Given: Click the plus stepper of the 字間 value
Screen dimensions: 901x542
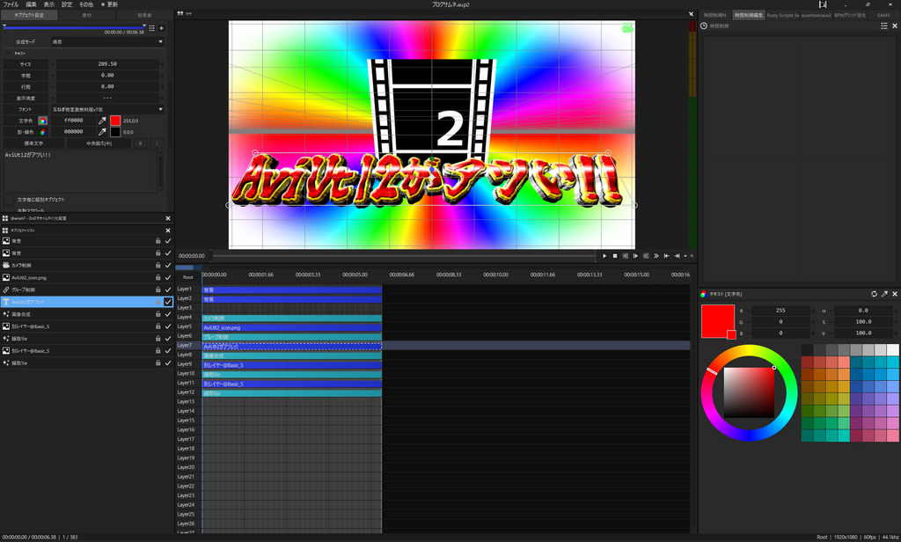Looking at the screenshot, I should (x=162, y=76).
